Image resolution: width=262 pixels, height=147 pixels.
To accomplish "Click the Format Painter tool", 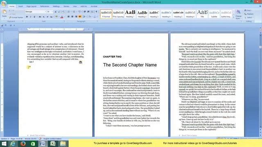I will coord(16,17).
